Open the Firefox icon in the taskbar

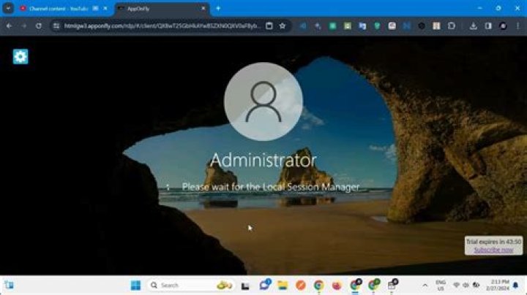click(x=337, y=285)
